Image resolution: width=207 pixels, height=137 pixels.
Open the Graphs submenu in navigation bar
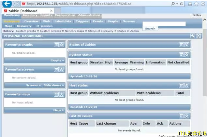113,21
